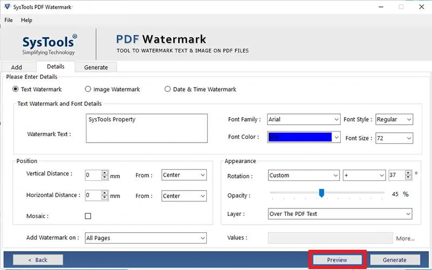The height and width of the screenshot is (270, 432).
Task: Open the Rotation Custom dropdown
Action: [x=303, y=175]
